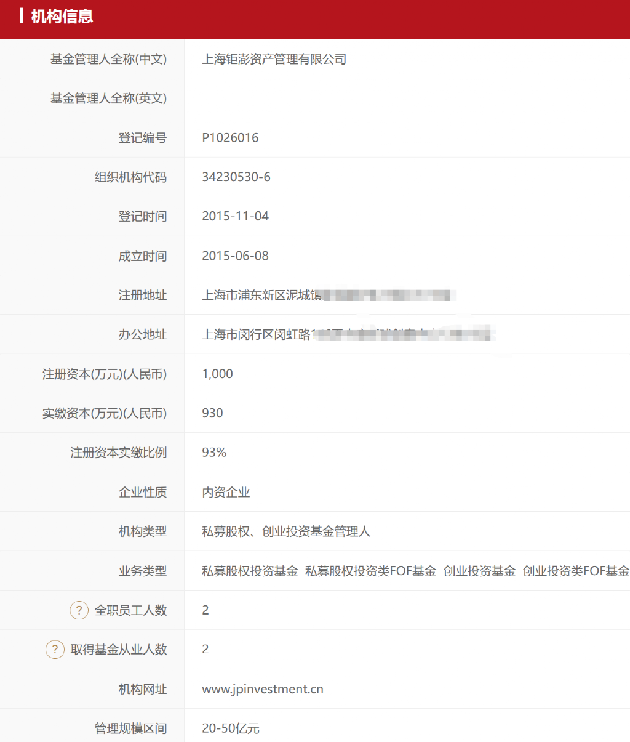Image resolution: width=630 pixels, height=742 pixels.
Task: Click registered capital value 1,000
Action: pos(217,374)
